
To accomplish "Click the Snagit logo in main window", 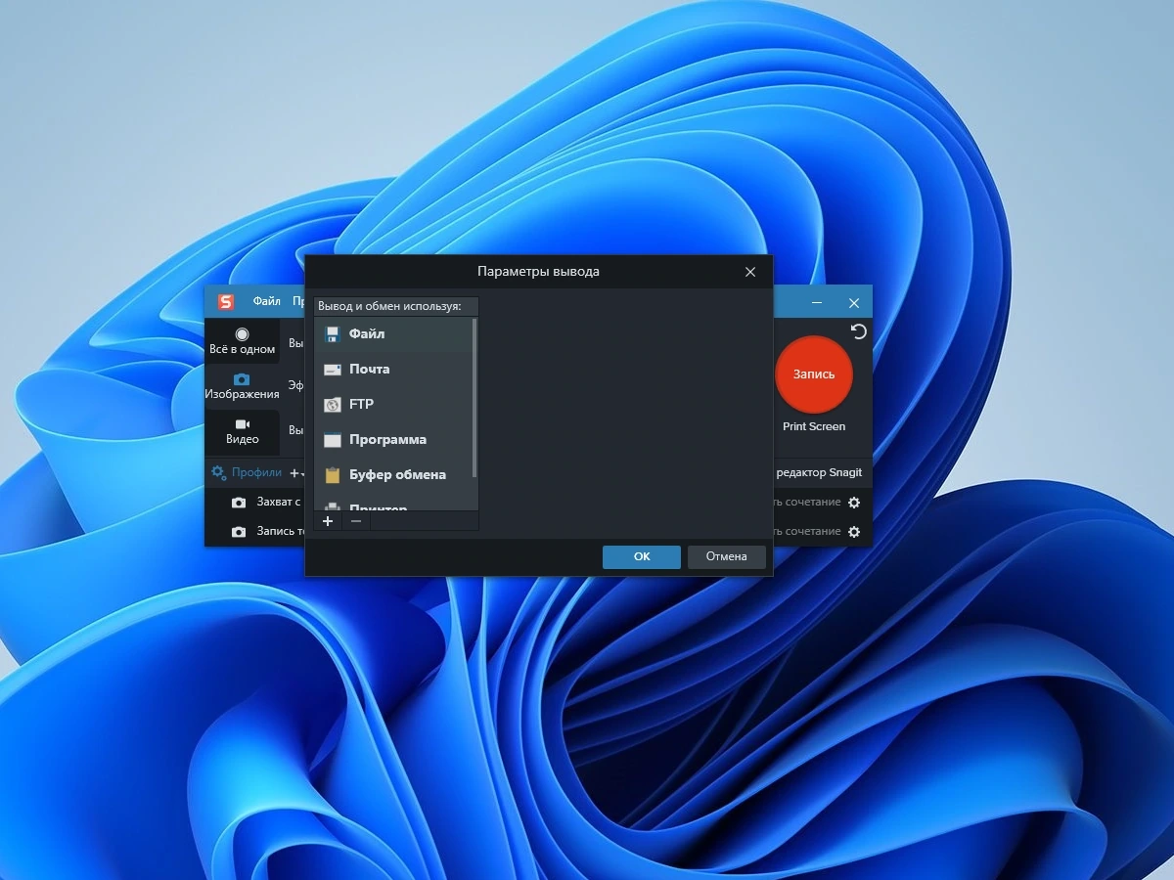I will tap(226, 302).
